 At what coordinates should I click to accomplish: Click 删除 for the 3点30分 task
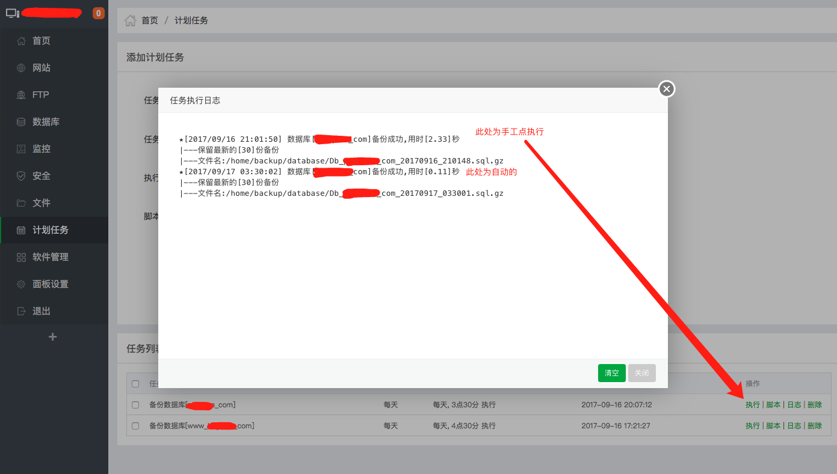coord(815,405)
